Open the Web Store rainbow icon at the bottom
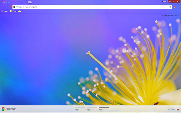Screen dimensions: 181x113 pos(178,110)
